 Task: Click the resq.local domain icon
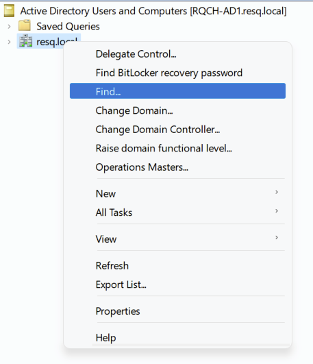pyautogui.click(x=25, y=41)
